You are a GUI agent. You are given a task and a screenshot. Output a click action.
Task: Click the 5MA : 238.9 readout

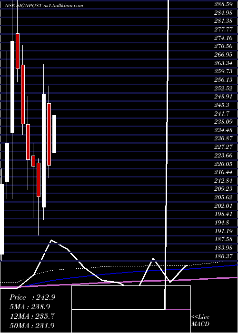(30, 306)
